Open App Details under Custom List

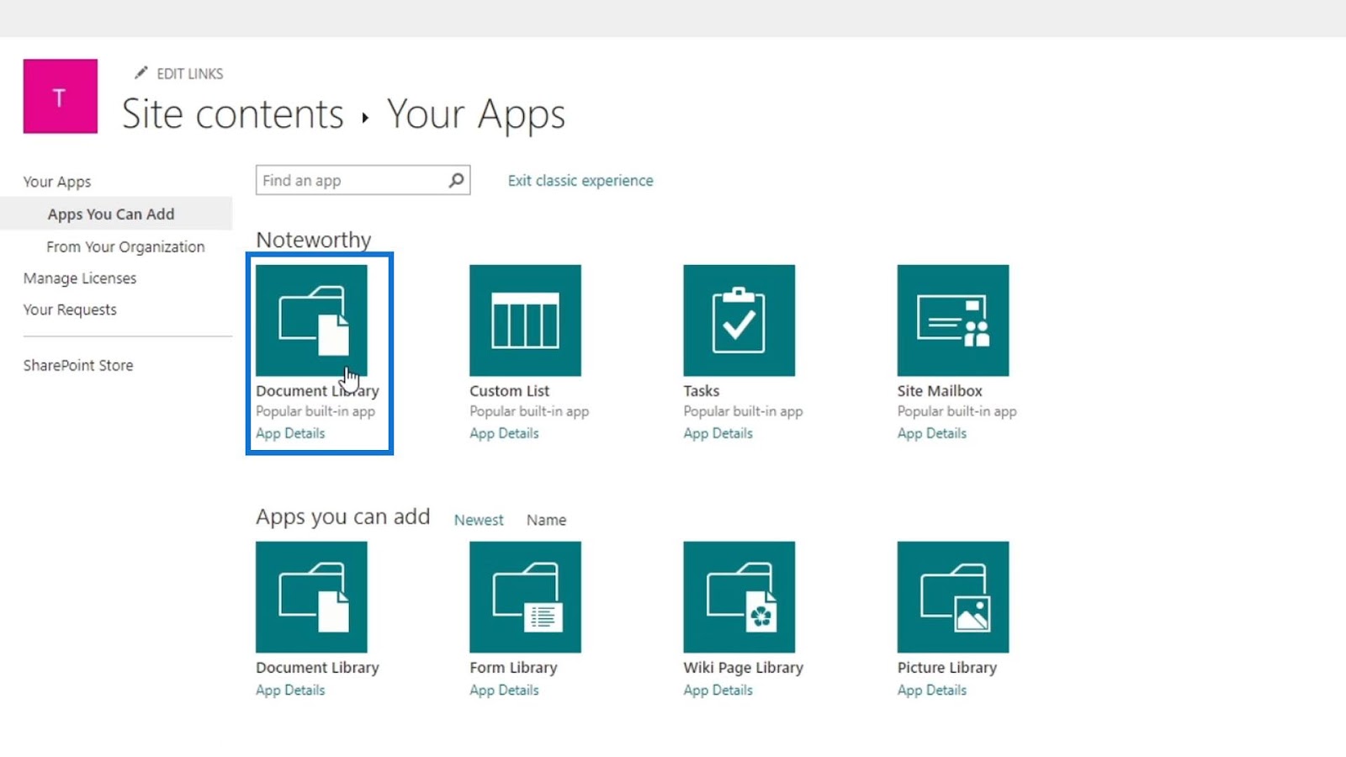click(x=504, y=433)
